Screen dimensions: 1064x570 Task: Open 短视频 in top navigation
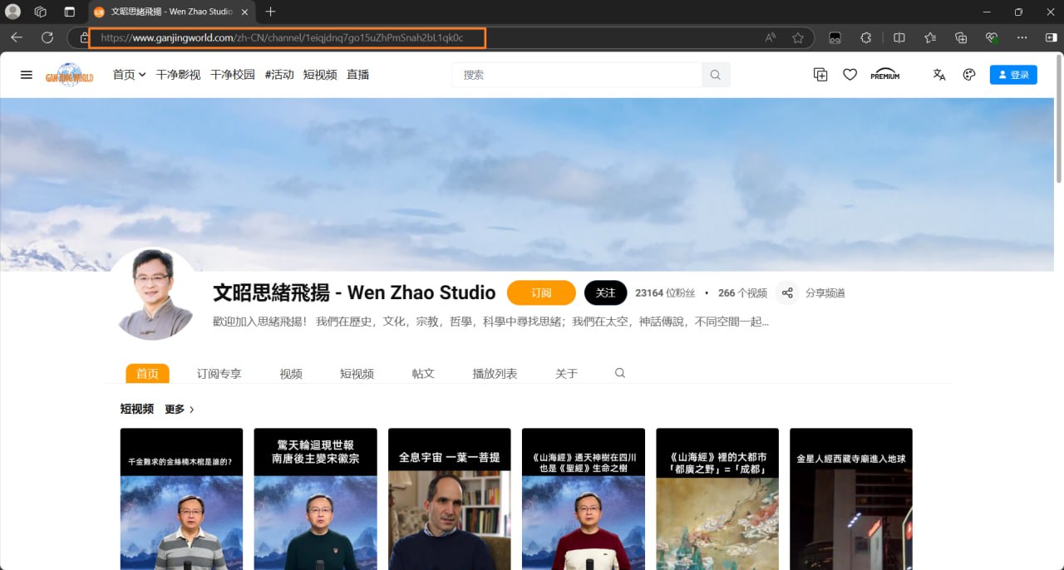pyautogui.click(x=320, y=75)
